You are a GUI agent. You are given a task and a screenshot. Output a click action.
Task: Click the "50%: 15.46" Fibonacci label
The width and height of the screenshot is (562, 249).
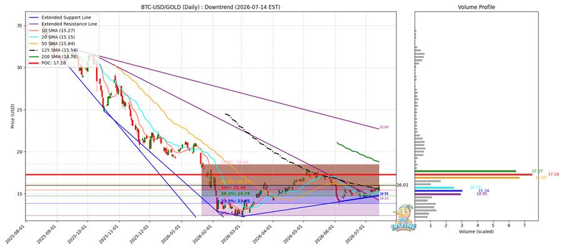[233, 188]
